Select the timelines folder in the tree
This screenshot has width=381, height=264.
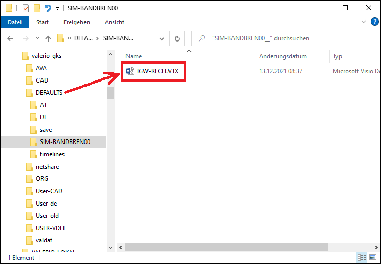click(52, 154)
